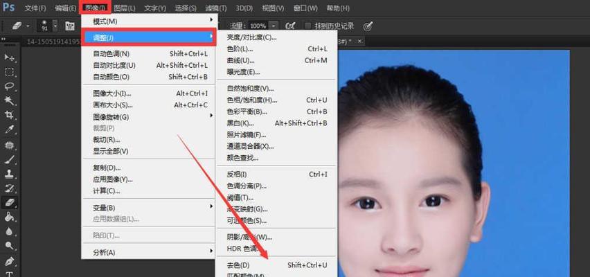Select 画布大小(S)... menu entry
The image size is (590, 277).
[150, 105]
